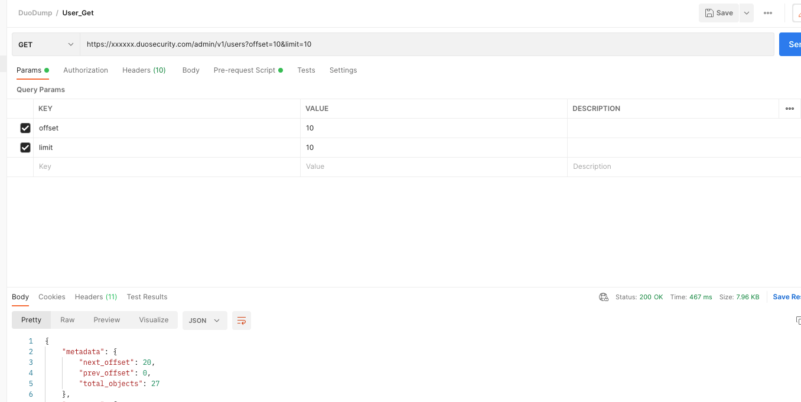Click the Save Response link
This screenshot has height=402, width=801.
(786, 297)
